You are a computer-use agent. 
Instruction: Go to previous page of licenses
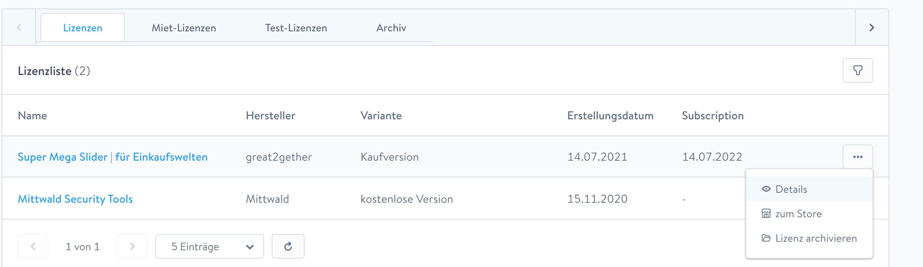(x=33, y=246)
